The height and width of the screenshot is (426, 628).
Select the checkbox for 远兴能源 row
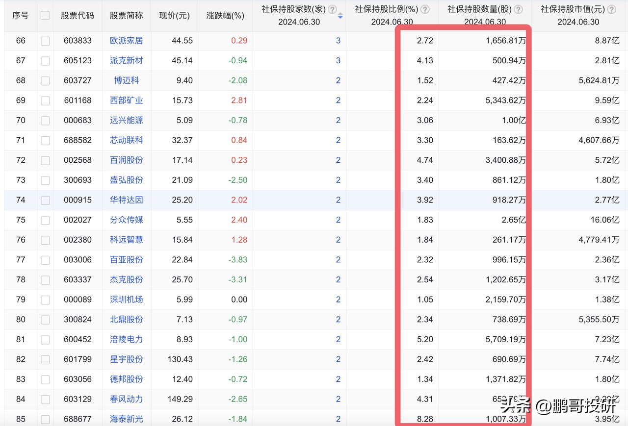pos(45,121)
